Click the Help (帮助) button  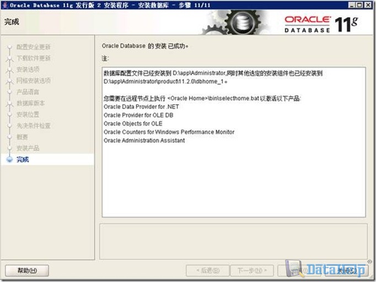point(27,270)
